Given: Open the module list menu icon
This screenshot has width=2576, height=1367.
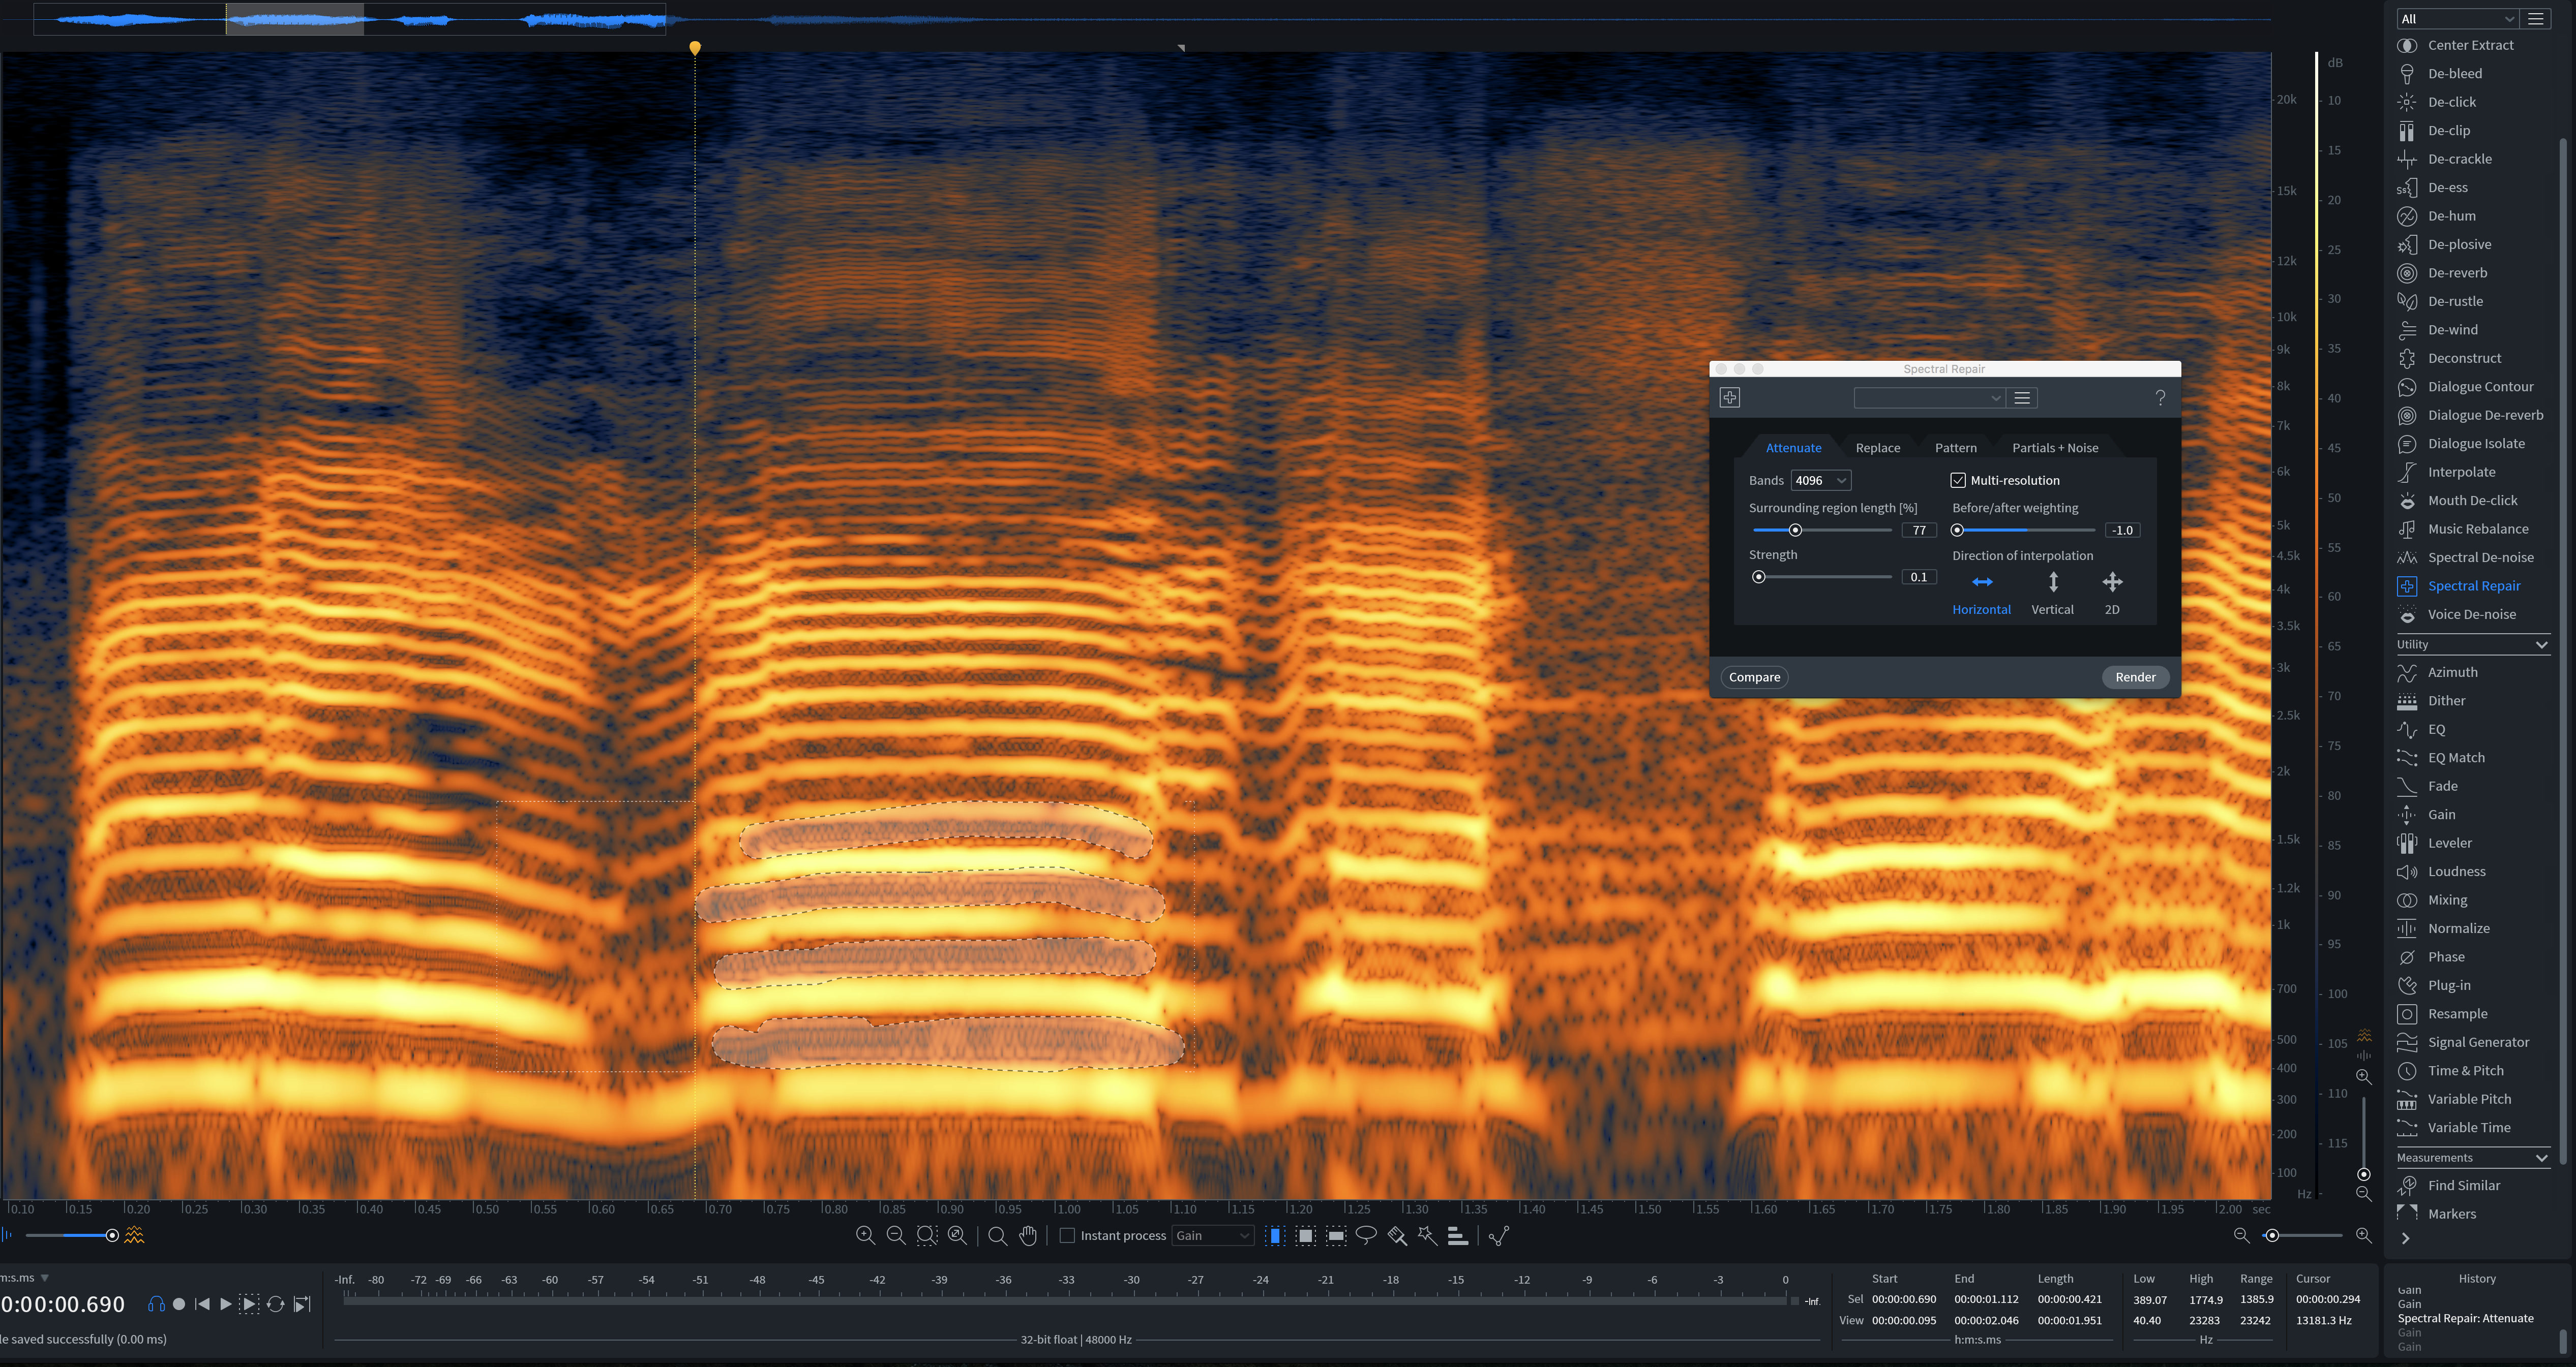Looking at the screenshot, I should [x=2535, y=19].
